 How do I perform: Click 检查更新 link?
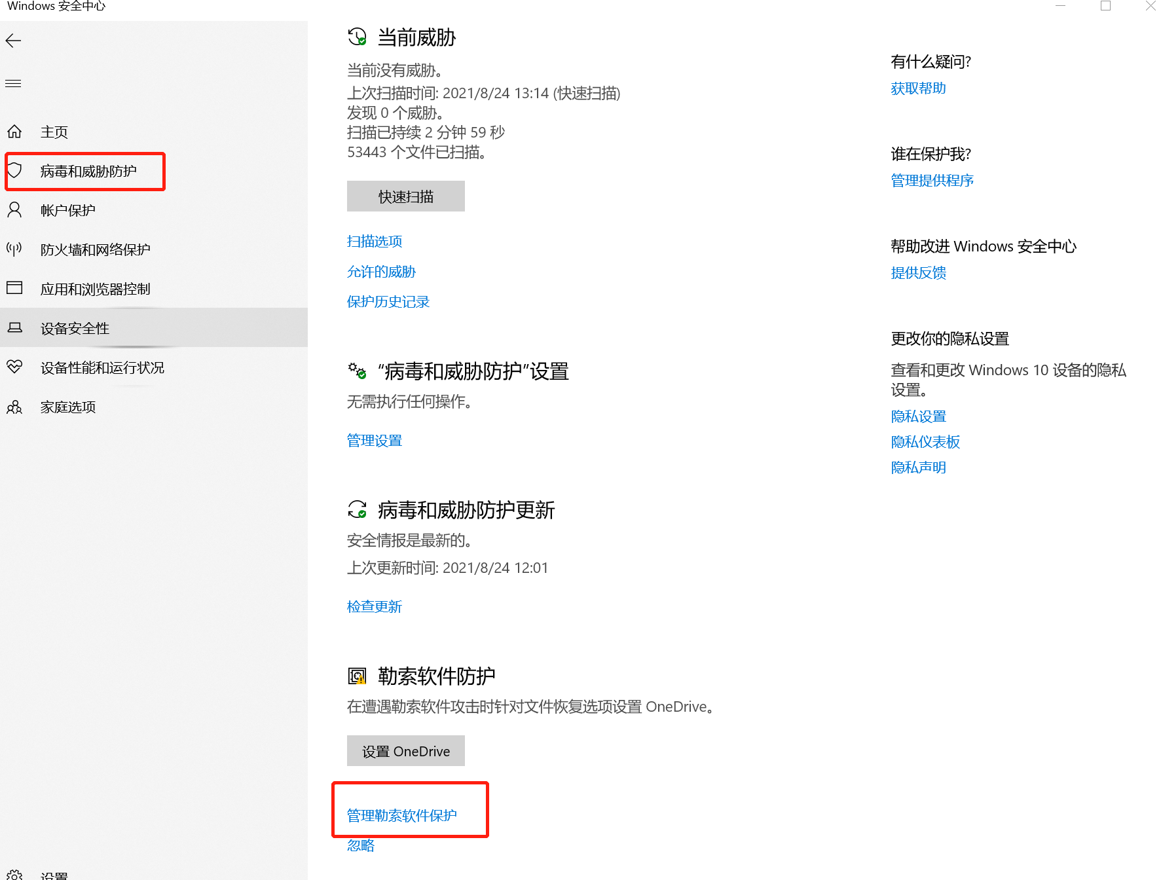click(375, 606)
